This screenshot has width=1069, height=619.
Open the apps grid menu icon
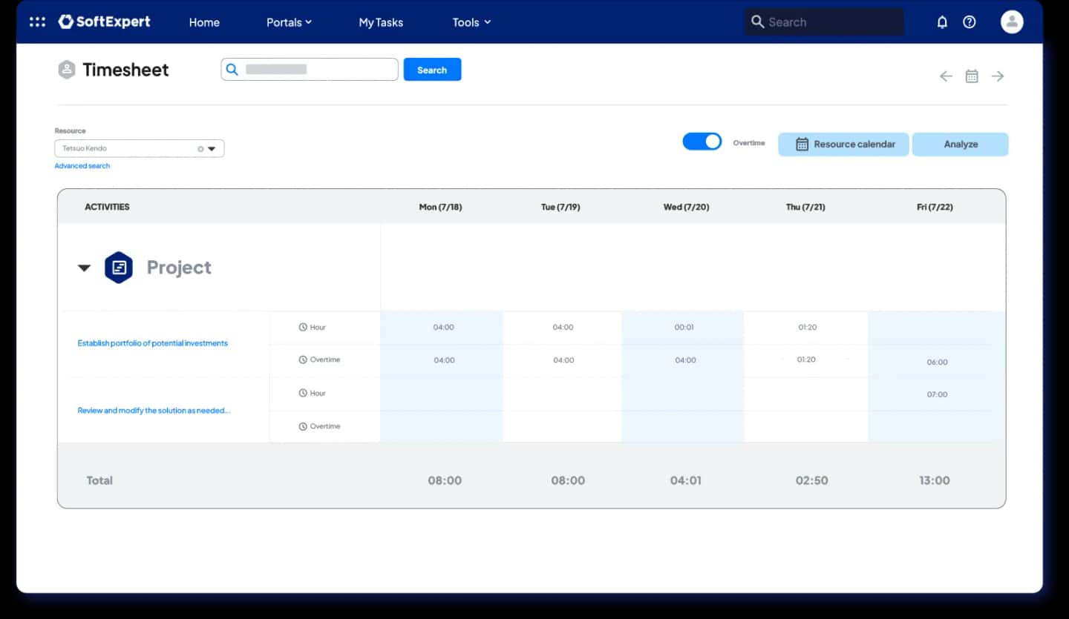[37, 22]
